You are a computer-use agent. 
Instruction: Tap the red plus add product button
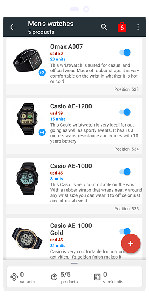click(x=130, y=243)
